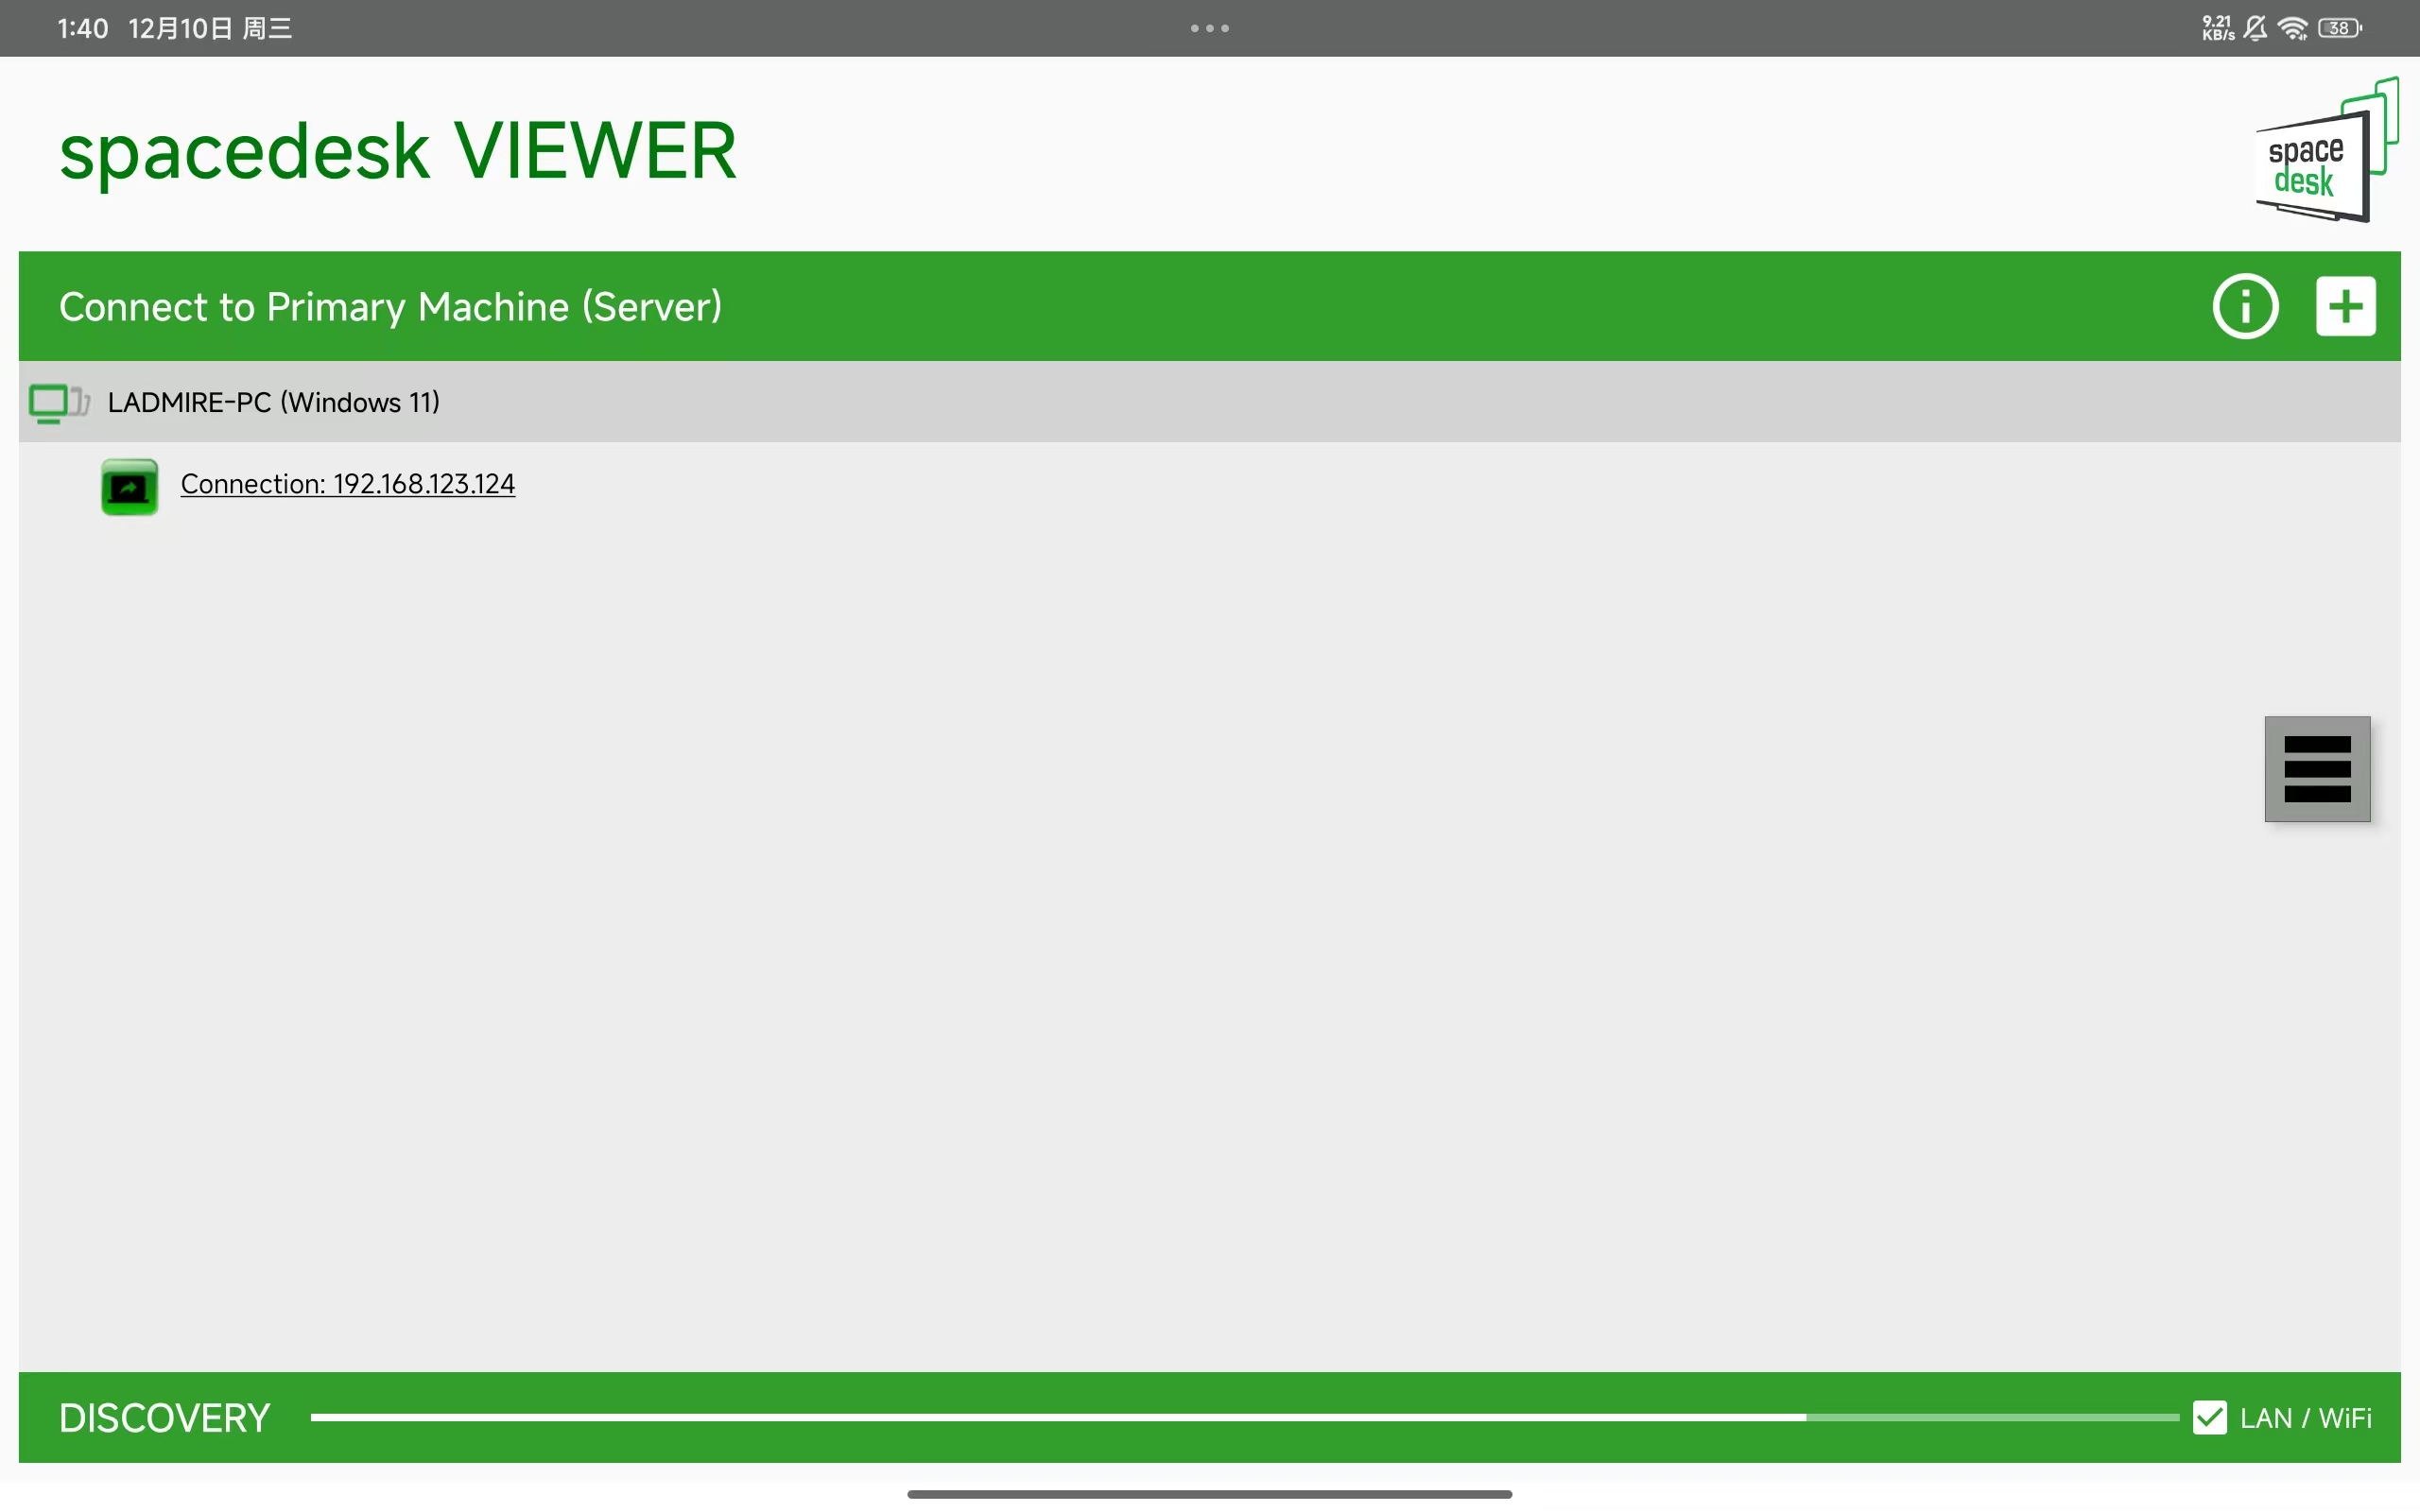Open Connection: 192.168.123.124 link

point(347,484)
